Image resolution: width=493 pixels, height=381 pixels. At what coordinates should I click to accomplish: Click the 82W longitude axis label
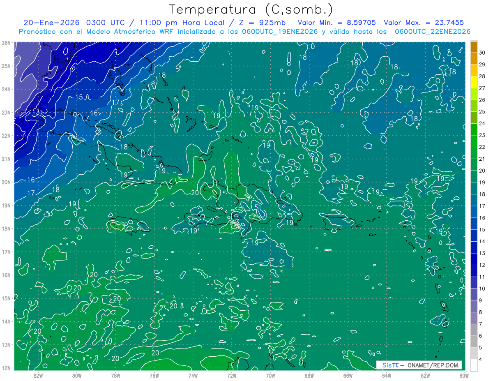[38, 375]
